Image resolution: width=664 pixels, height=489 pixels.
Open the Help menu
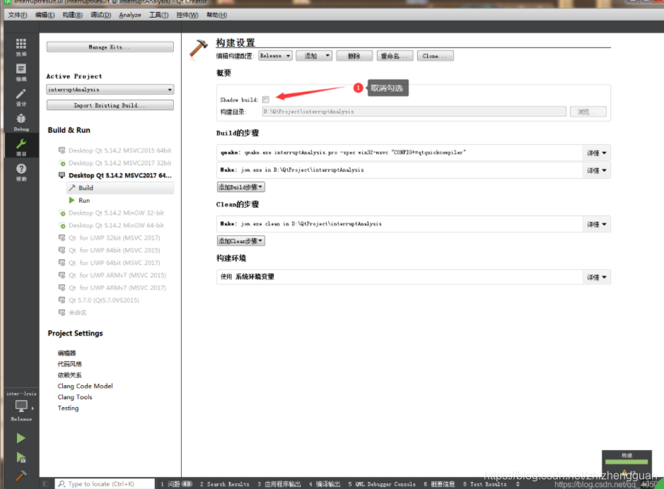click(216, 15)
